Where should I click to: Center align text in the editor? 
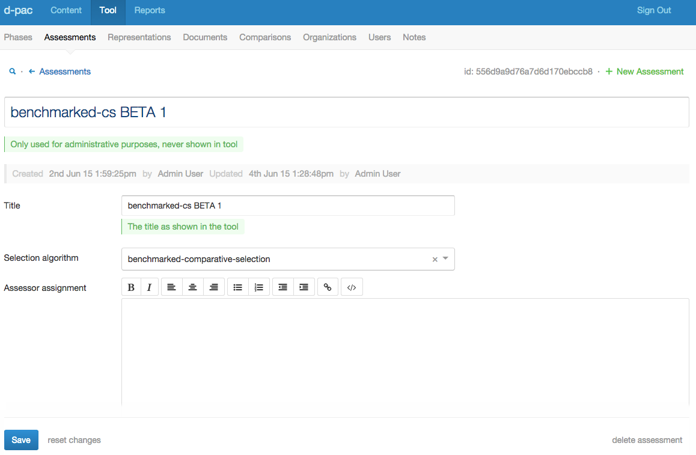click(x=193, y=287)
